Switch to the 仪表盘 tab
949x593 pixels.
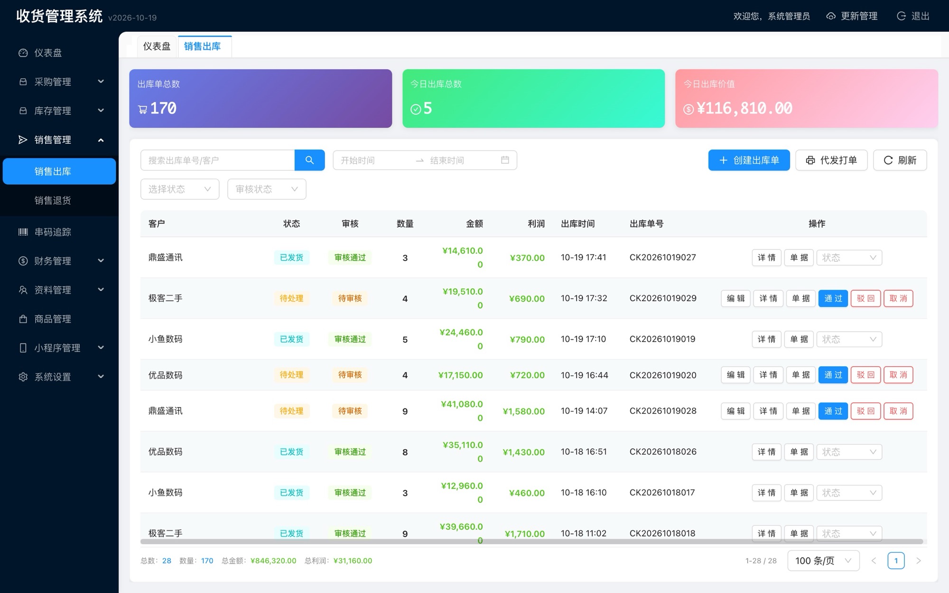coord(157,46)
